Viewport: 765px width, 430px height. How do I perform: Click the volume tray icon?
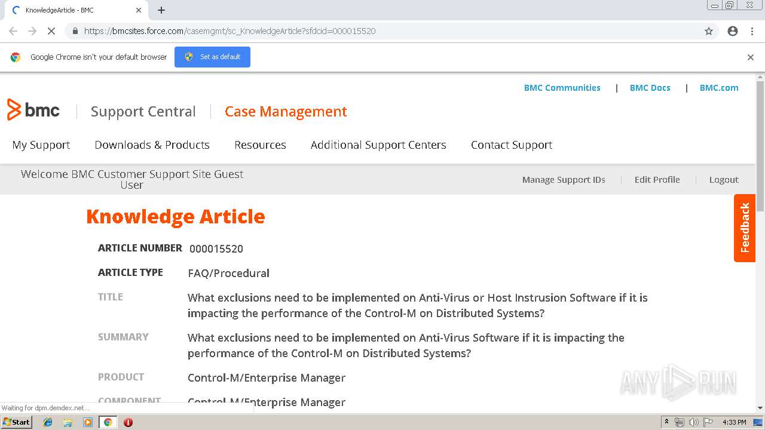[693, 422]
